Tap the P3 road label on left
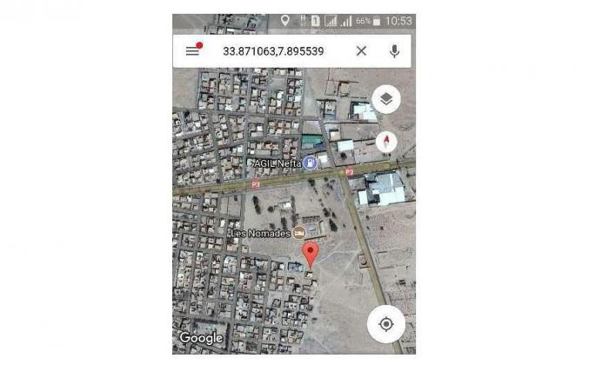 point(256,184)
